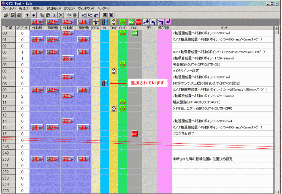Click point value 2 in row 10
Viewport: 282px width, 194px height.
22,96
